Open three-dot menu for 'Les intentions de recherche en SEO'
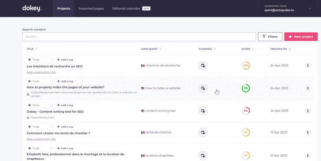 [308, 66]
